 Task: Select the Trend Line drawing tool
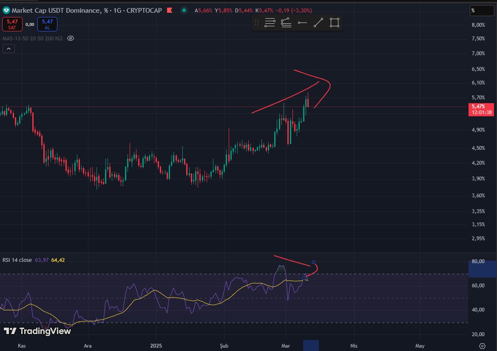(318, 22)
